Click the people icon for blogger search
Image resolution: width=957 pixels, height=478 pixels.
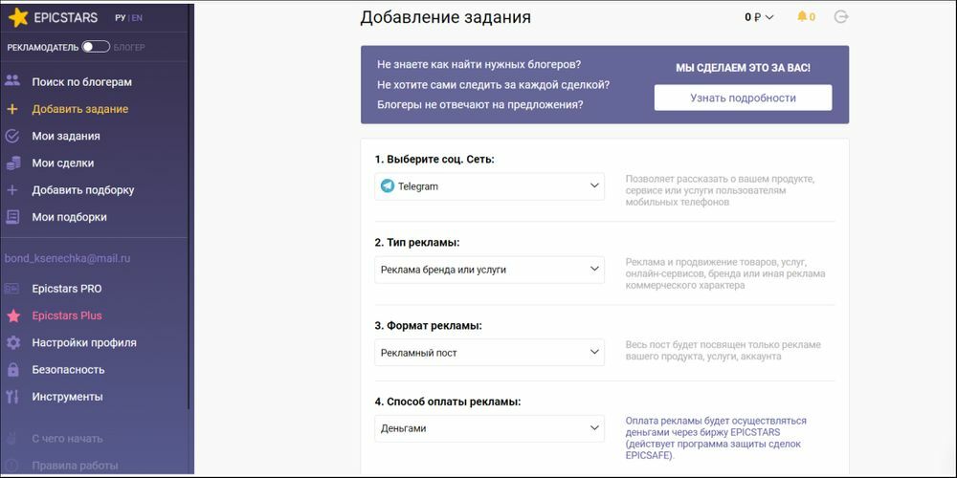click(12, 81)
